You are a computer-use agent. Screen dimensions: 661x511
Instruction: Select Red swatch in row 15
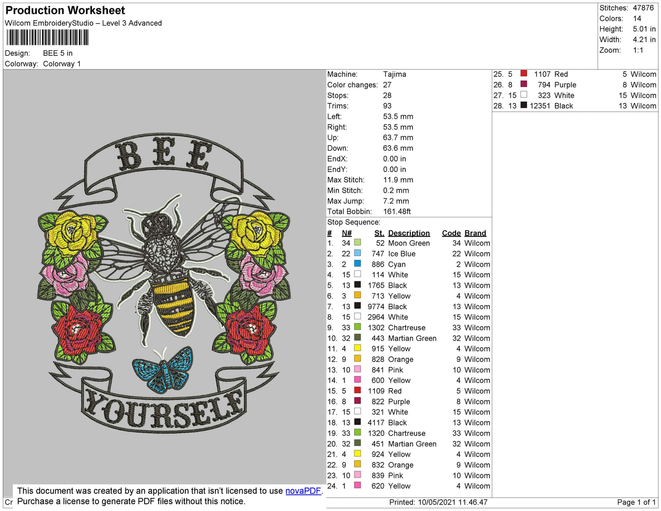pyautogui.click(x=357, y=390)
